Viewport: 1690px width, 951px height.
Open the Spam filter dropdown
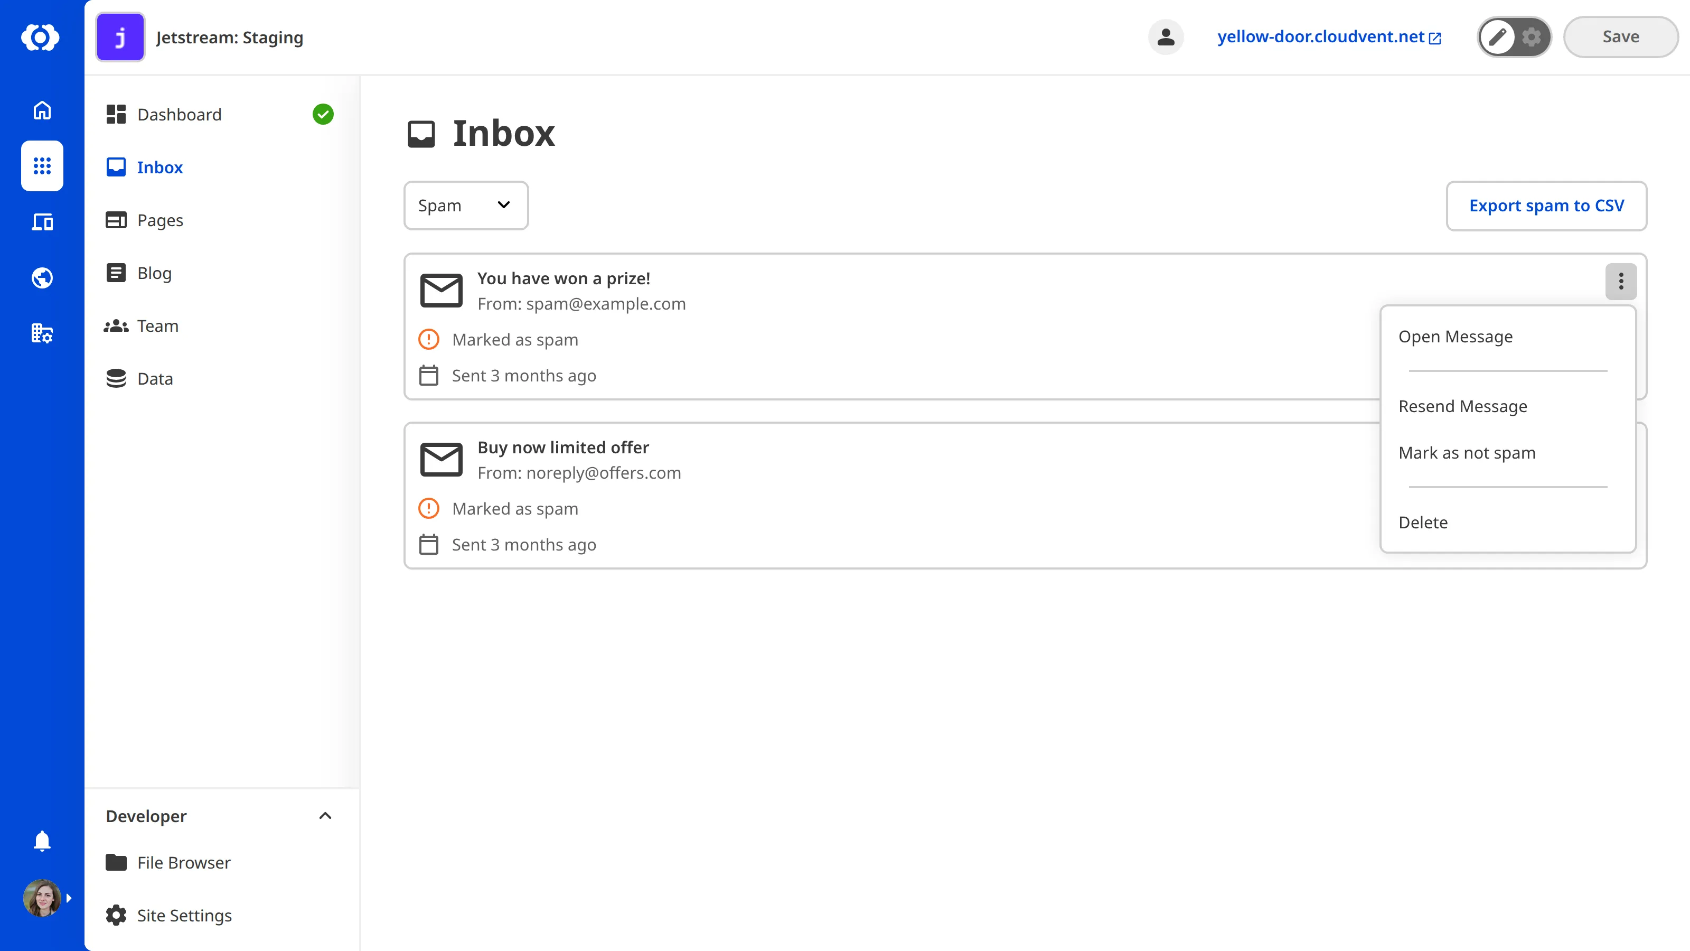coord(466,205)
